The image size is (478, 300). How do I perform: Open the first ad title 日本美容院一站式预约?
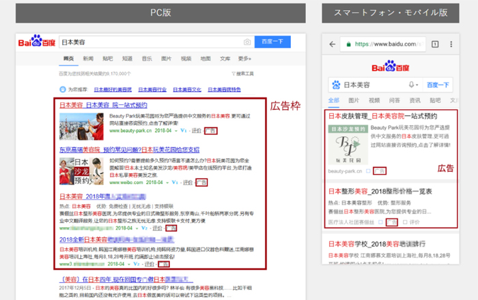[x=103, y=105]
